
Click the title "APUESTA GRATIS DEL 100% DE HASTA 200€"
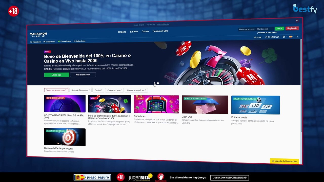[64, 117]
